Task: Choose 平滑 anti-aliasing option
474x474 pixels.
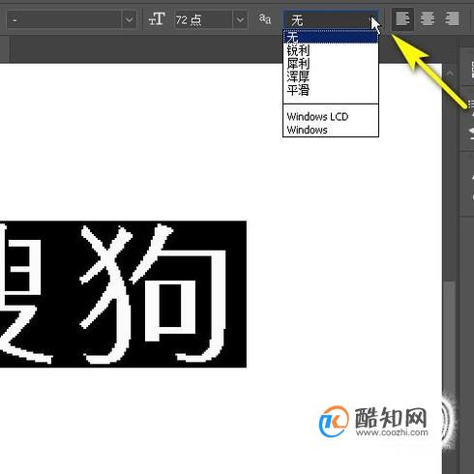Action: tap(298, 90)
